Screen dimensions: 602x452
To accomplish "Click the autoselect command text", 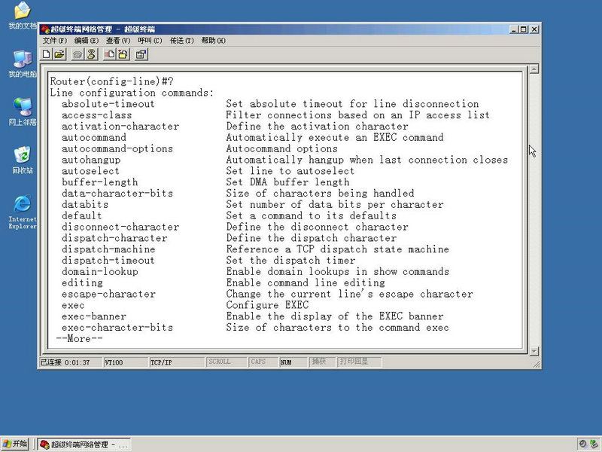I will click(90, 171).
